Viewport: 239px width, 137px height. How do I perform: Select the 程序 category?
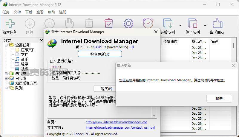tap(24, 64)
